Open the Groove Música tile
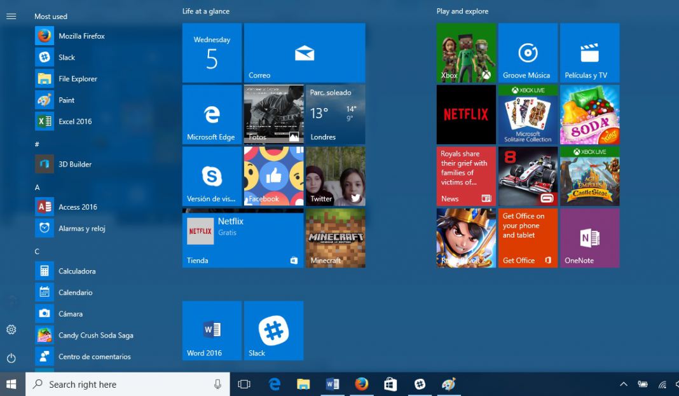Image resolution: width=679 pixels, height=396 pixels. 528,53
